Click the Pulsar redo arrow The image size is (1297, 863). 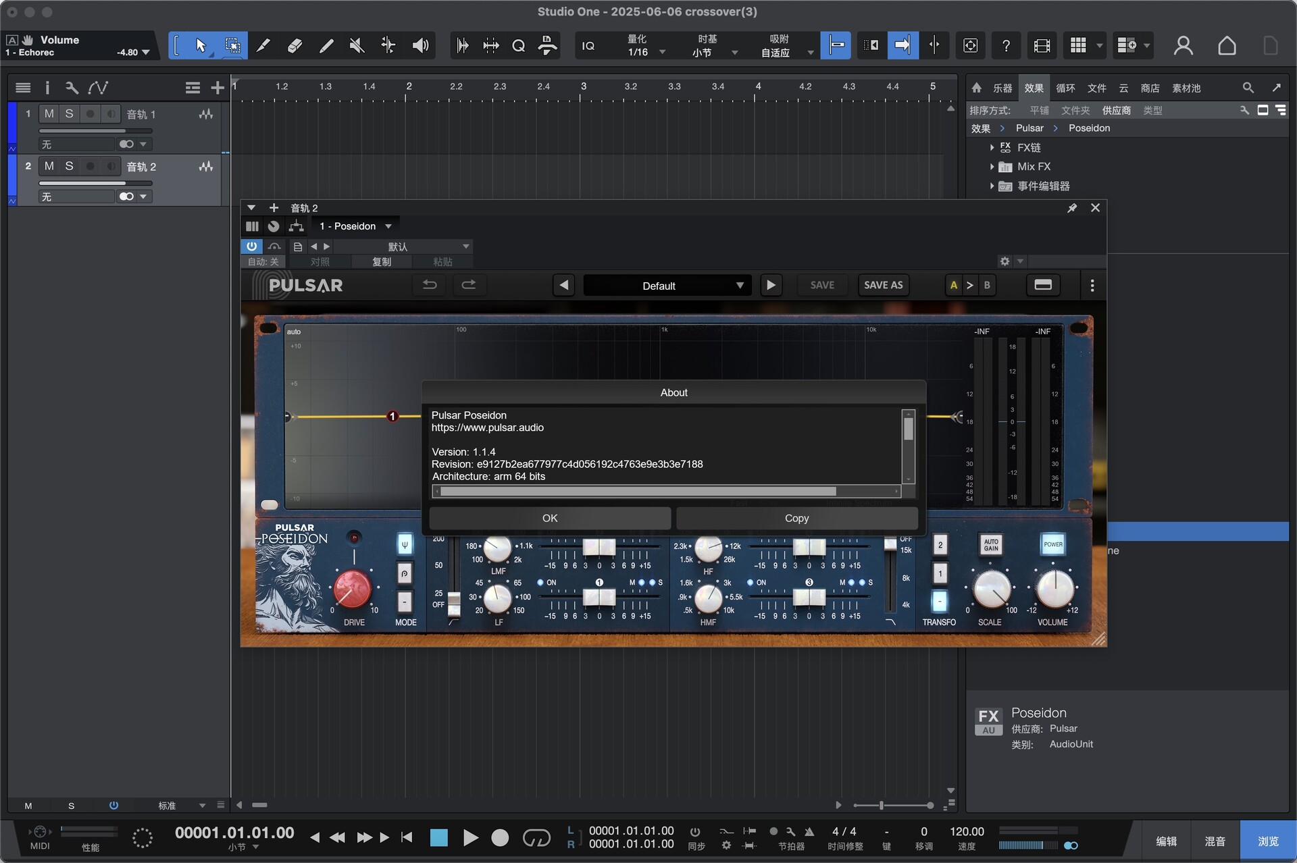click(x=469, y=285)
